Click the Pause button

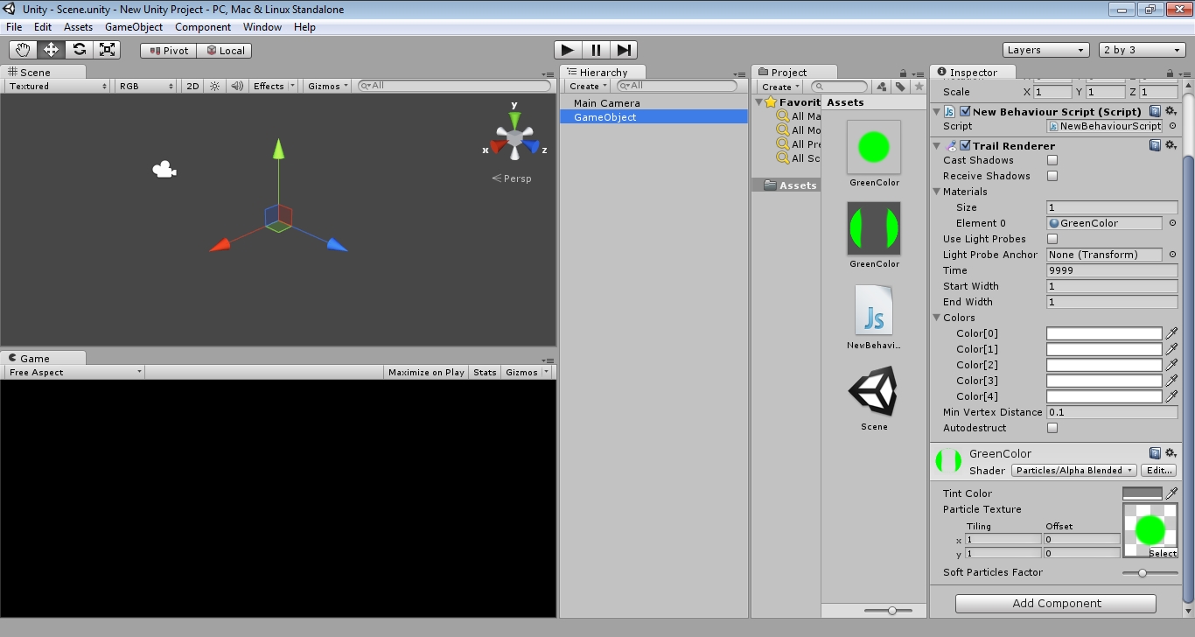[x=596, y=50]
